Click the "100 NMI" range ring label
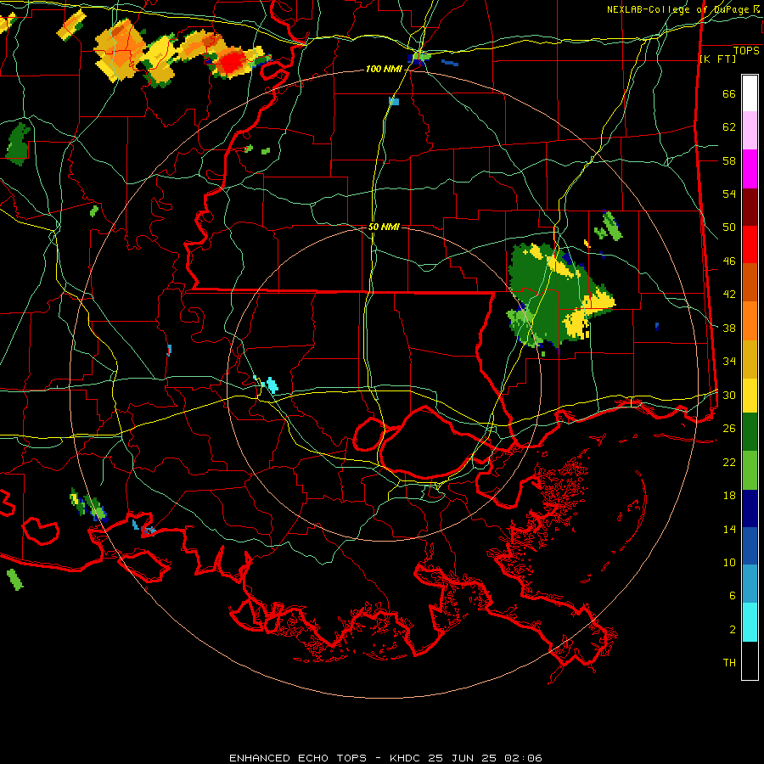The width and height of the screenshot is (764, 764). pos(384,70)
